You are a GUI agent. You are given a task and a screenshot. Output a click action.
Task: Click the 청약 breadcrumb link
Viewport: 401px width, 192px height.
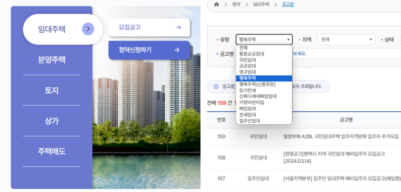[x=236, y=5]
